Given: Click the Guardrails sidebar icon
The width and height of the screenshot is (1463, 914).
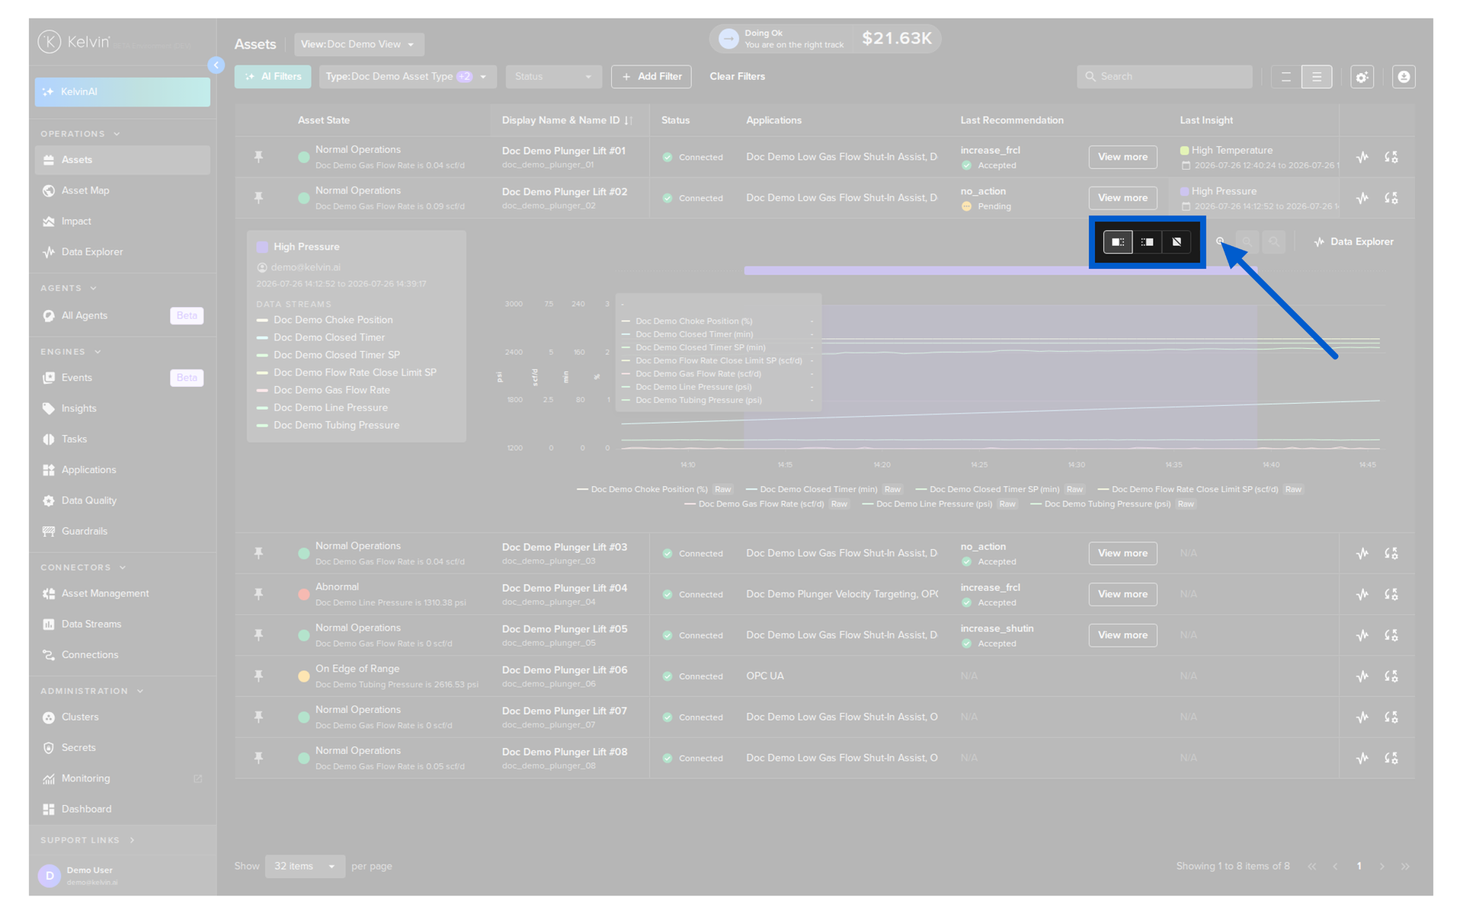Looking at the screenshot, I should point(49,531).
